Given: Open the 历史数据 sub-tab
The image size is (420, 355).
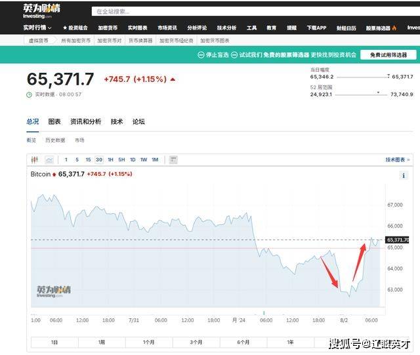Looking at the screenshot, I should tap(55, 140).
